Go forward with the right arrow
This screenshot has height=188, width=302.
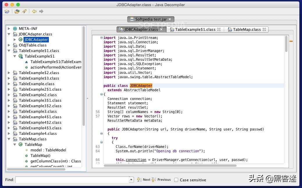pyautogui.click(x=41, y=11)
